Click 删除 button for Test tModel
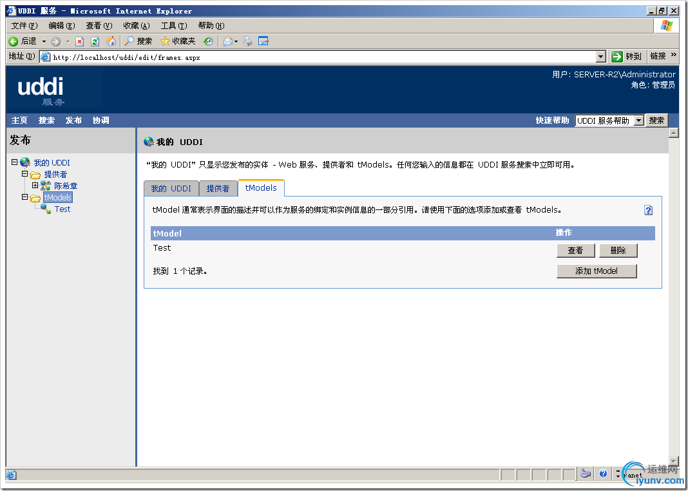The image size is (688, 491). pos(618,251)
